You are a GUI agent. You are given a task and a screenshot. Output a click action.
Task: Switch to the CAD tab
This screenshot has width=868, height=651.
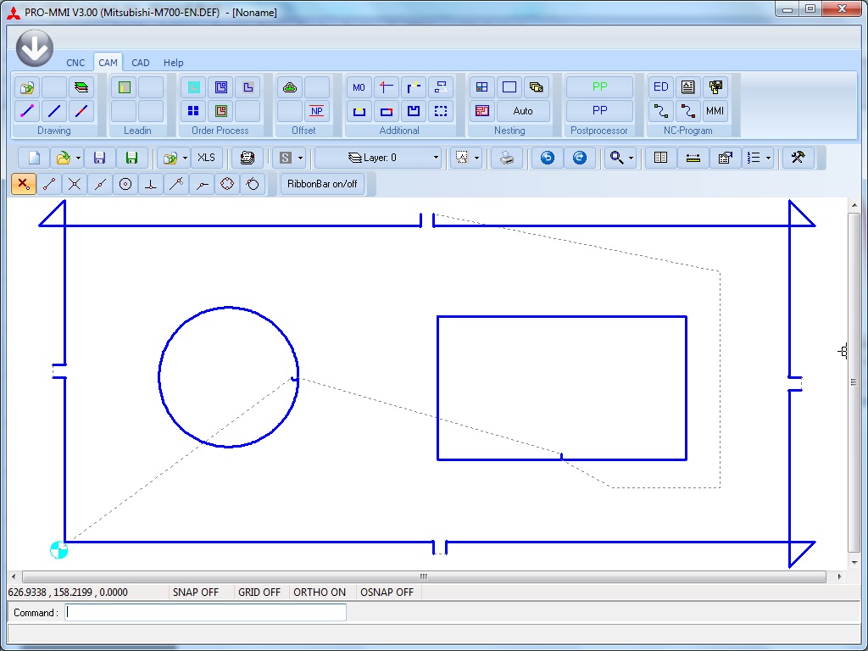(141, 63)
